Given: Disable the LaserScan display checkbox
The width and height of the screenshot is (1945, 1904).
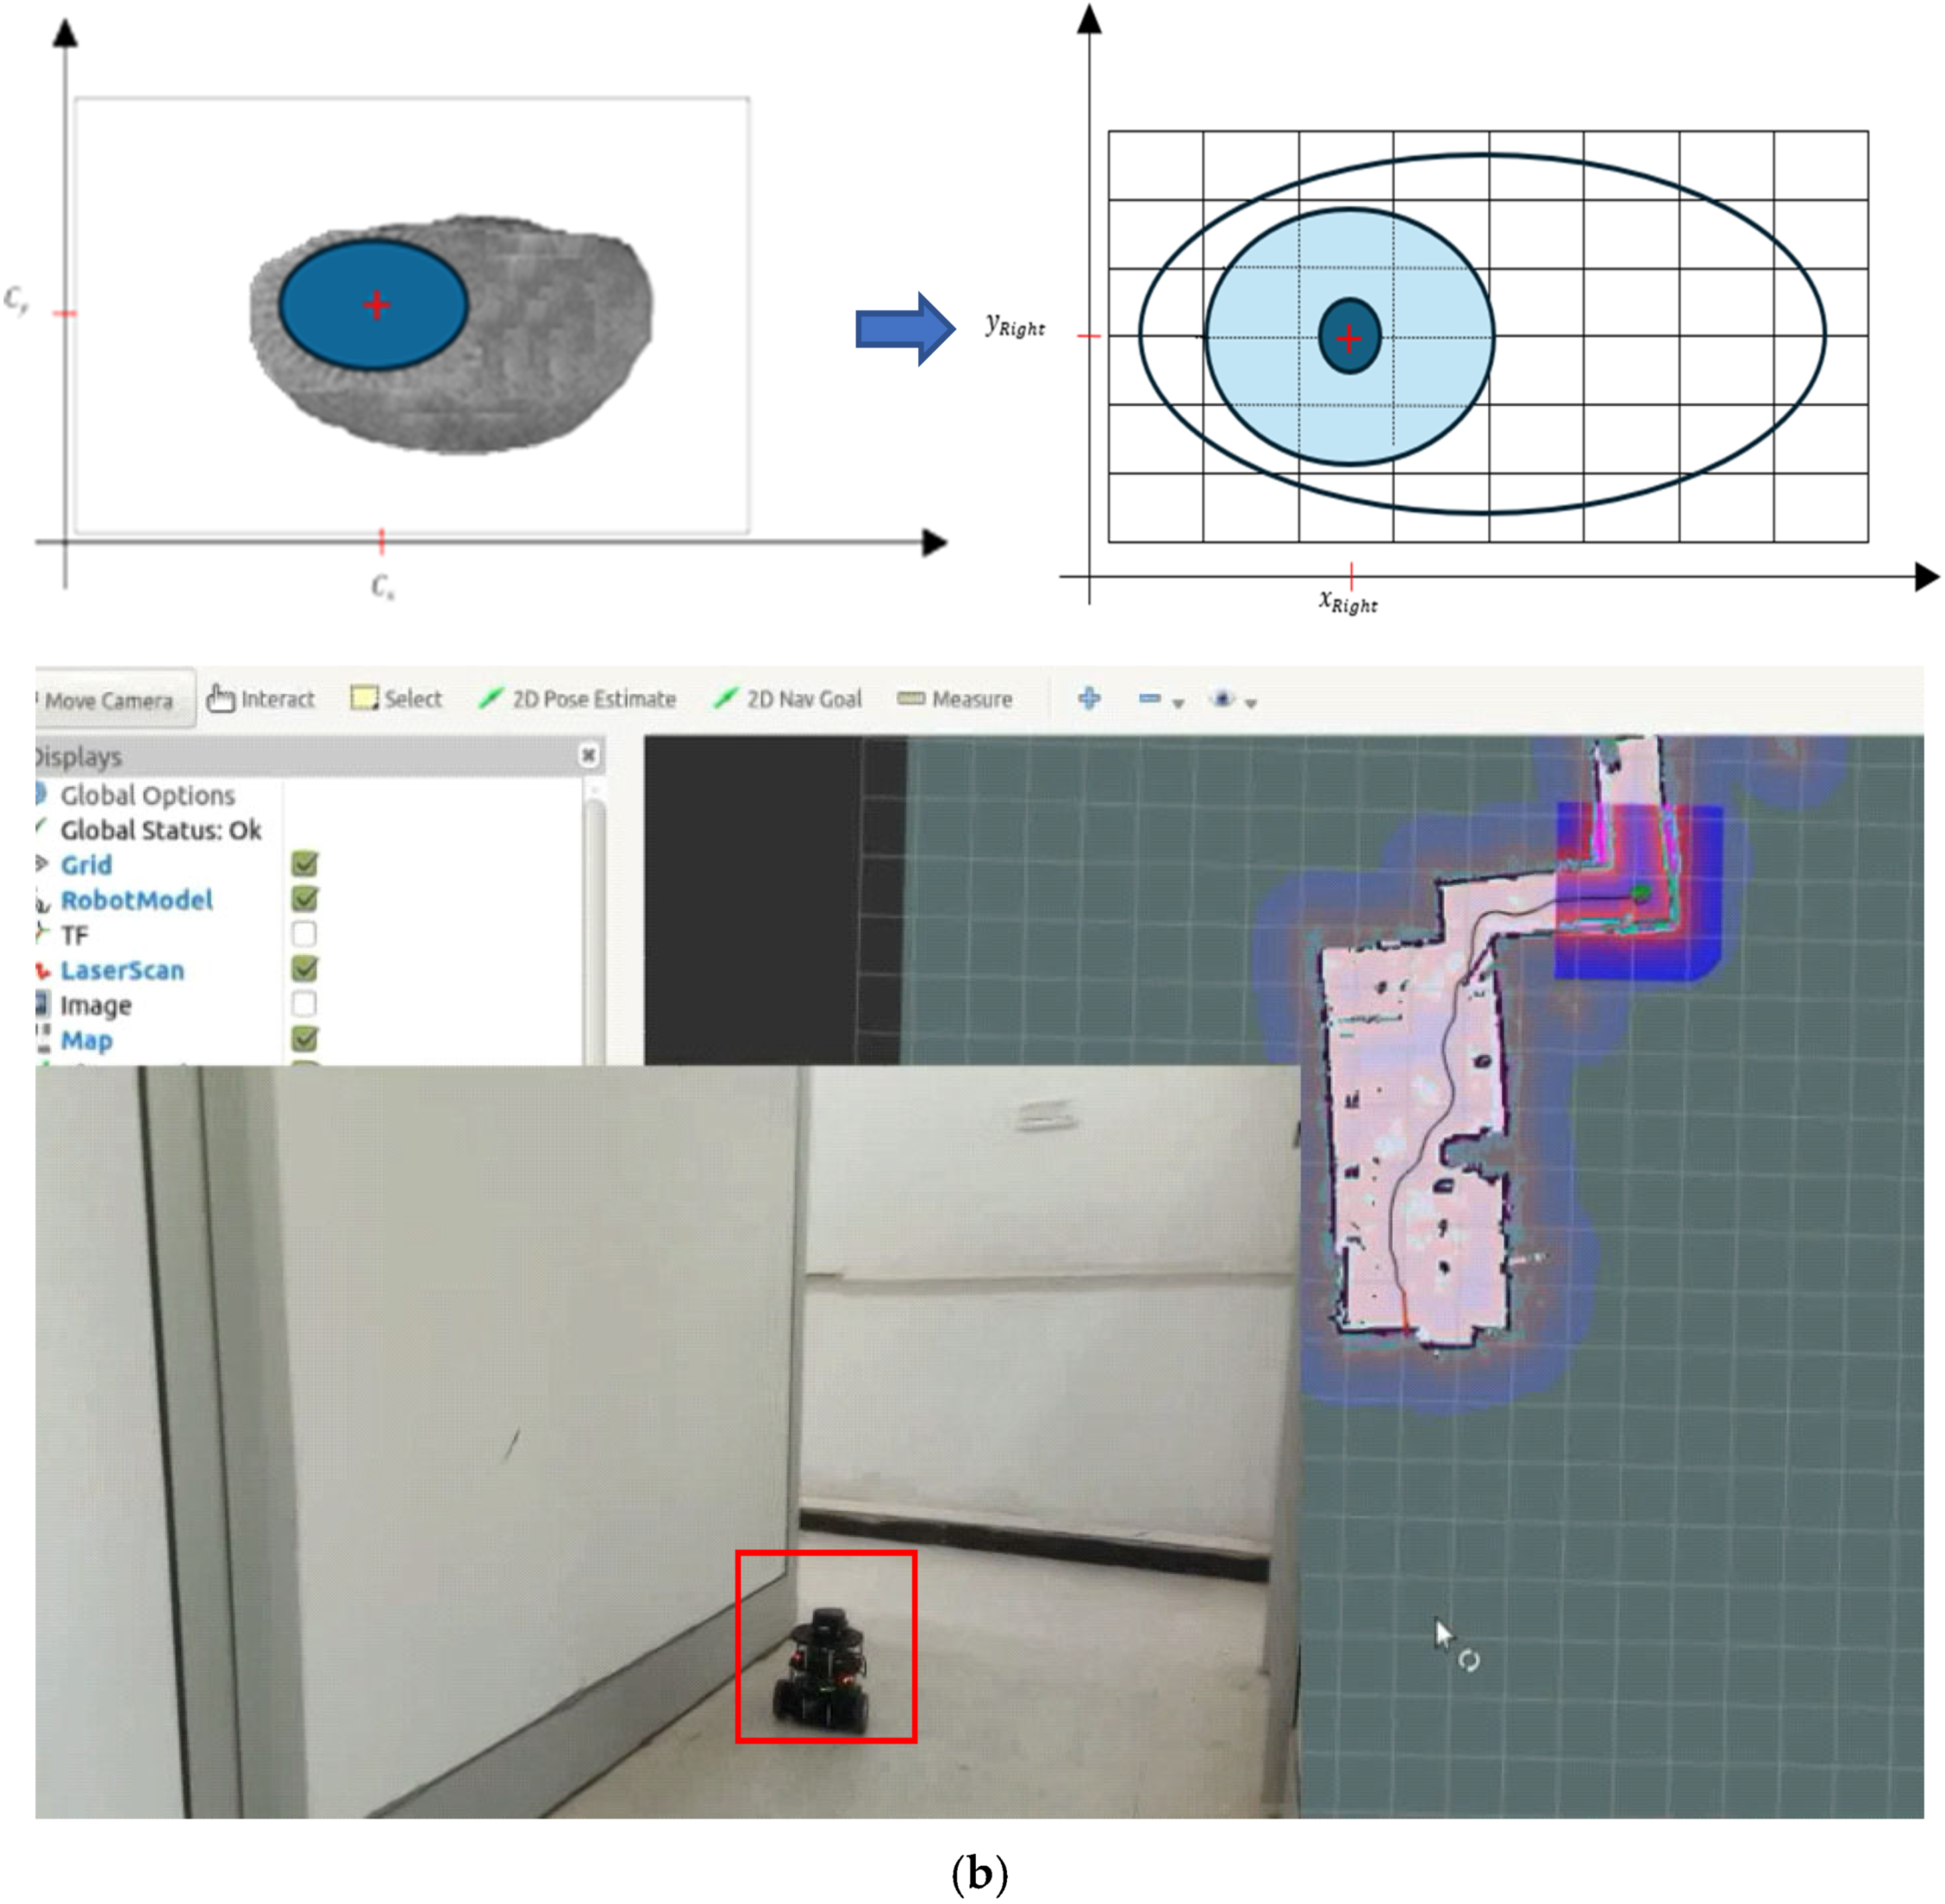Looking at the screenshot, I should coord(305,969).
